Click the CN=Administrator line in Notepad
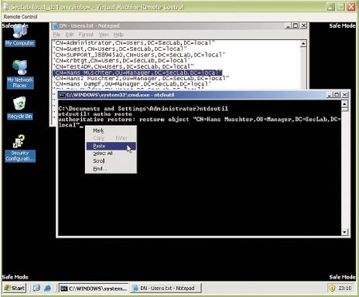The width and height of the screenshot is (359, 297). (x=133, y=43)
